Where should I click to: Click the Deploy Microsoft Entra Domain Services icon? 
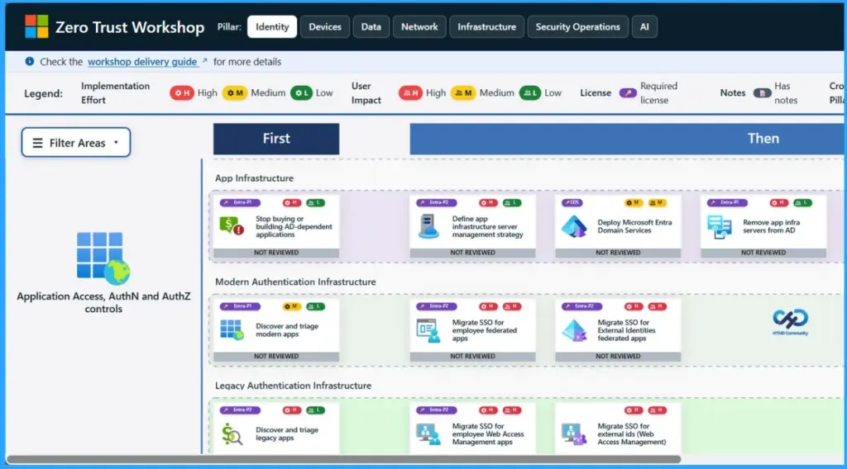point(574,226)
